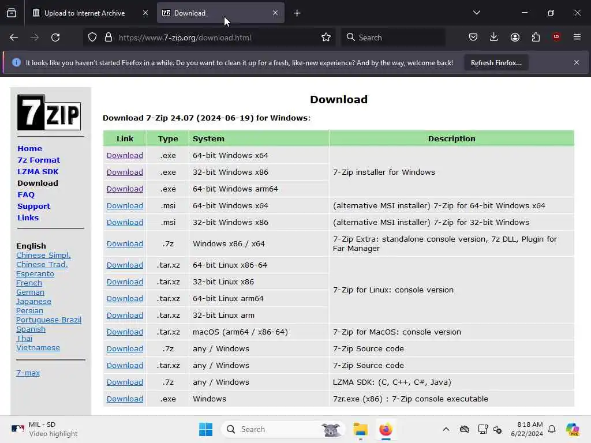Download 7-Zip Extra .7z for Windows x86 / x64
The width and height of the screenshot is (591, 443).
125,244
